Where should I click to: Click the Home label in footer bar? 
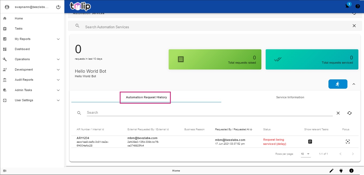176,171
